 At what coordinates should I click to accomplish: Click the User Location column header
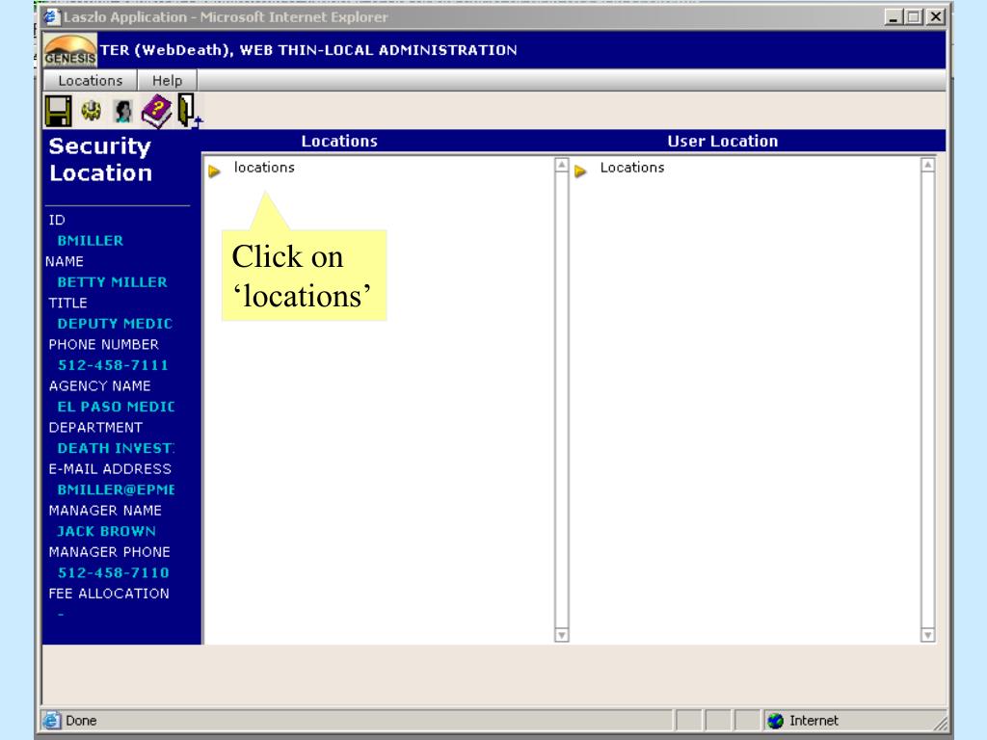click(x=723, y=141)
